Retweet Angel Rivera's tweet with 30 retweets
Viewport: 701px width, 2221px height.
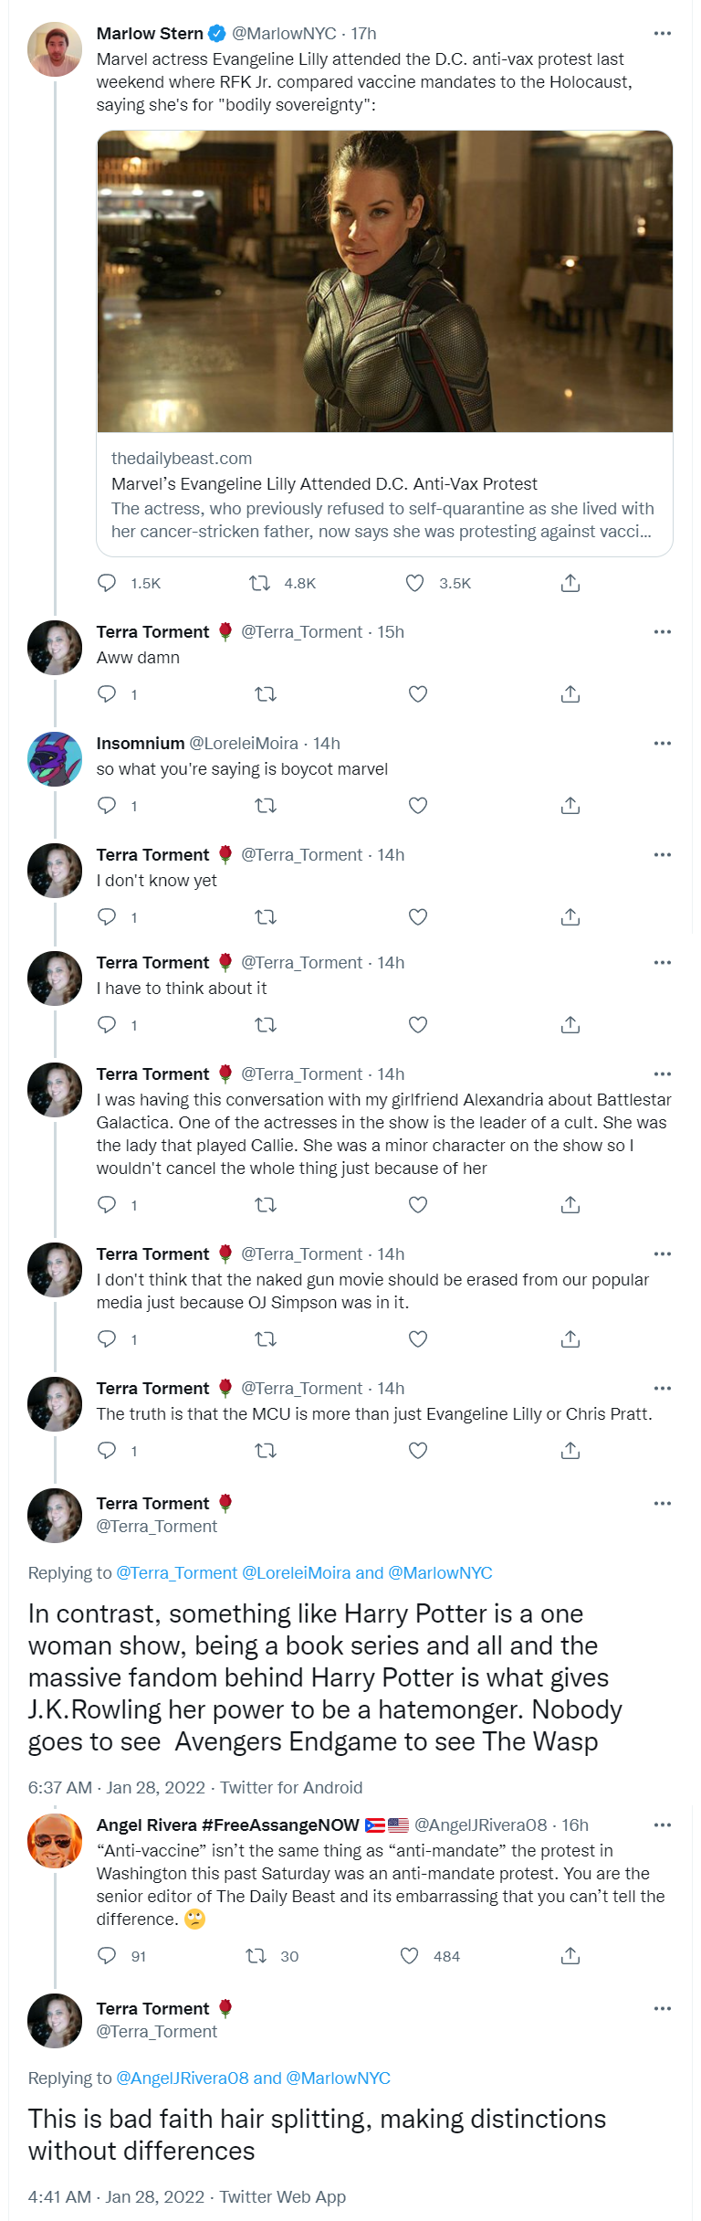[x=256, y=1956]
